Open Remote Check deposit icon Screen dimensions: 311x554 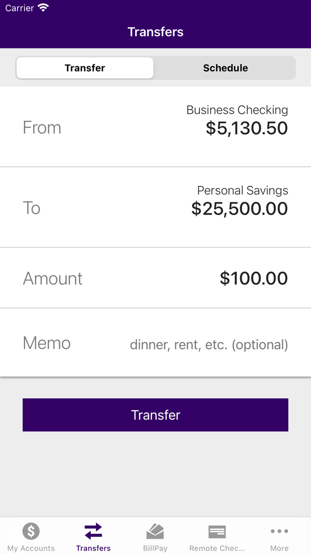[217, 532]
